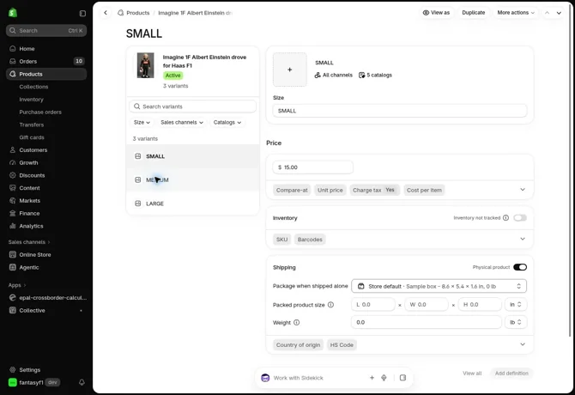Viewport: 575px width, 395px height.
Task: Turn off the Physical product toggle
Action: [520, 267]
